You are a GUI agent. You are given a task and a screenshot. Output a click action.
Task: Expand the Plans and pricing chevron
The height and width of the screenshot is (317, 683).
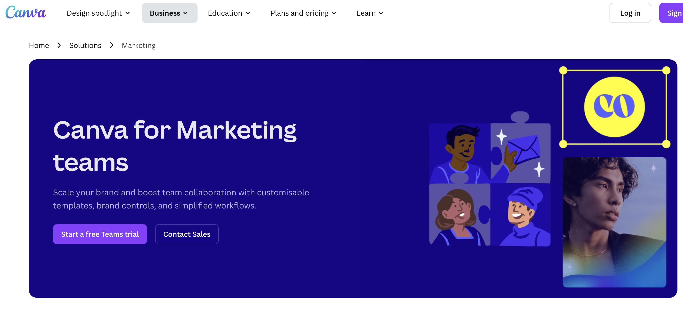pos(334,13)
